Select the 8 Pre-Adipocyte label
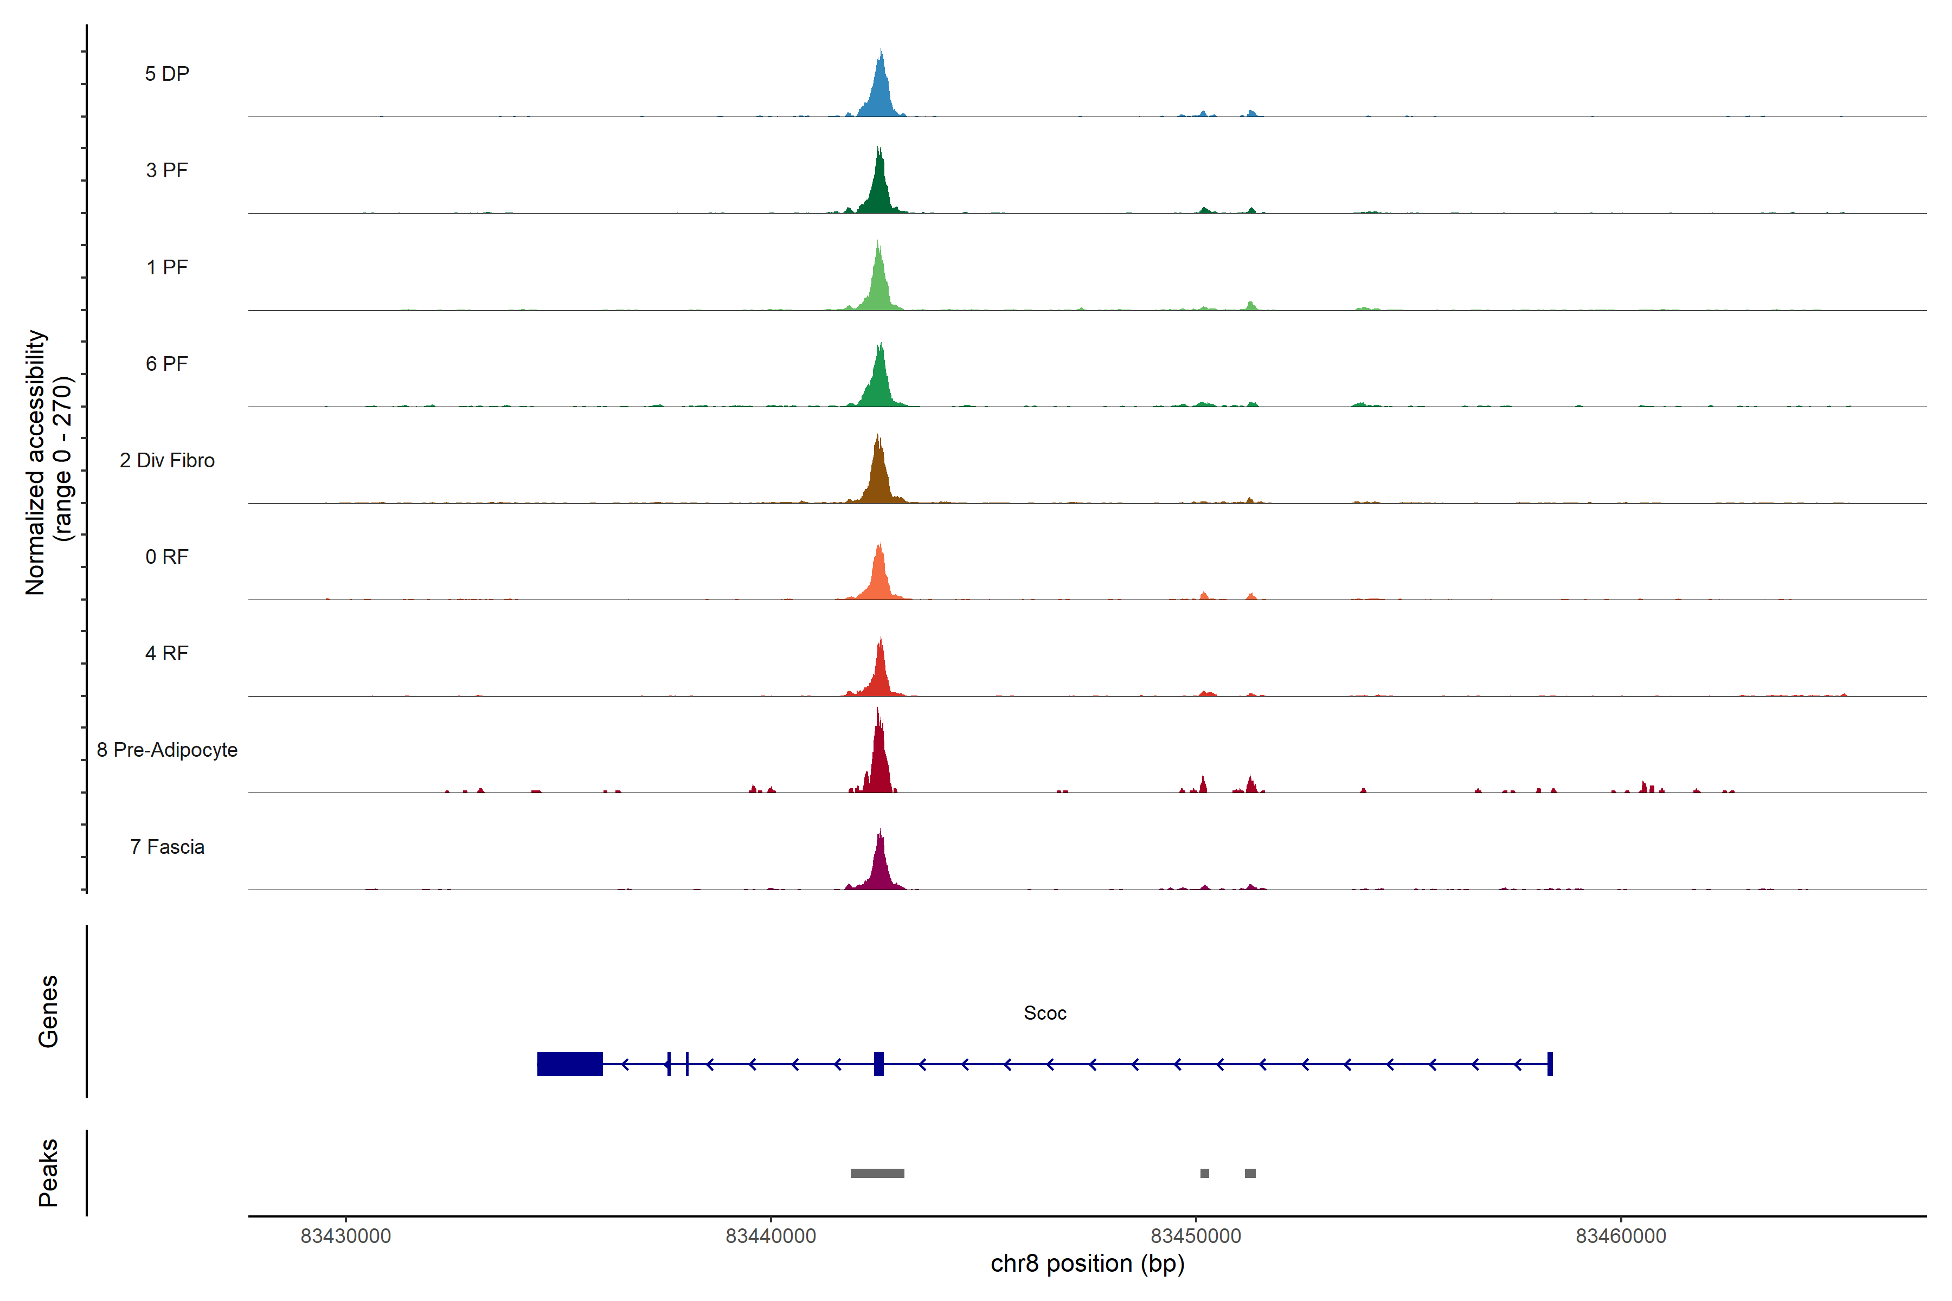The width and height of the screenshot is (1952, 1301). point(167,750)
